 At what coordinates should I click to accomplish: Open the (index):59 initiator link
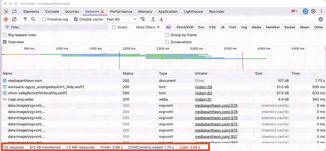(203, 87)
